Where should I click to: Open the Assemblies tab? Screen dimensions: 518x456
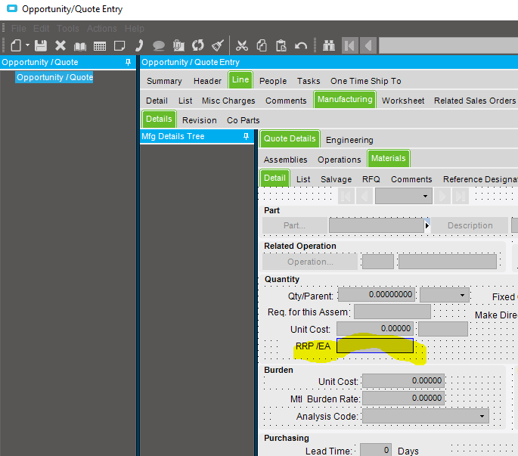[285, 160]
